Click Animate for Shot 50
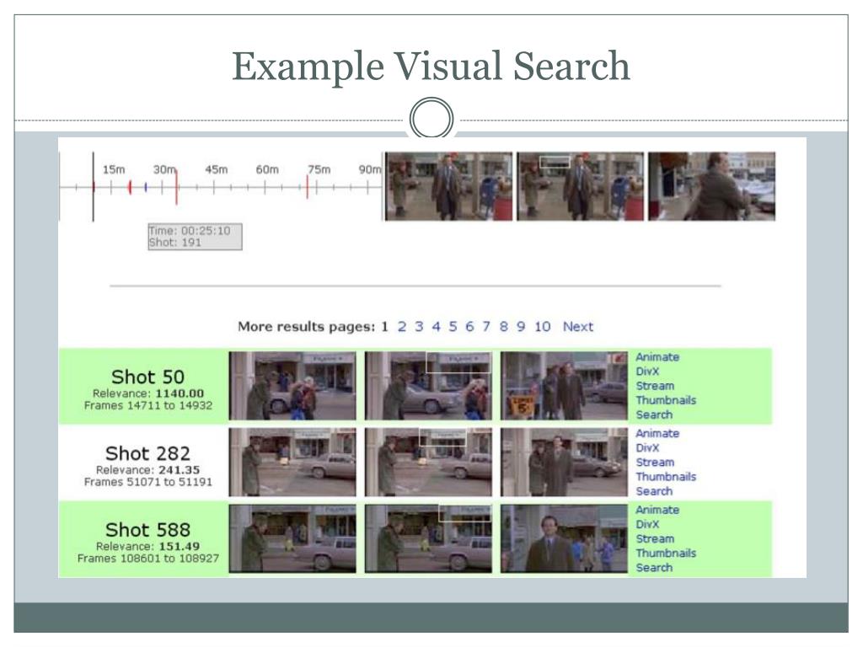 tap(657, 357)
